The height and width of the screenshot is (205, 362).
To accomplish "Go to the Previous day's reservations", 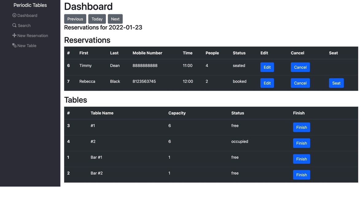I will coord(75,19).
